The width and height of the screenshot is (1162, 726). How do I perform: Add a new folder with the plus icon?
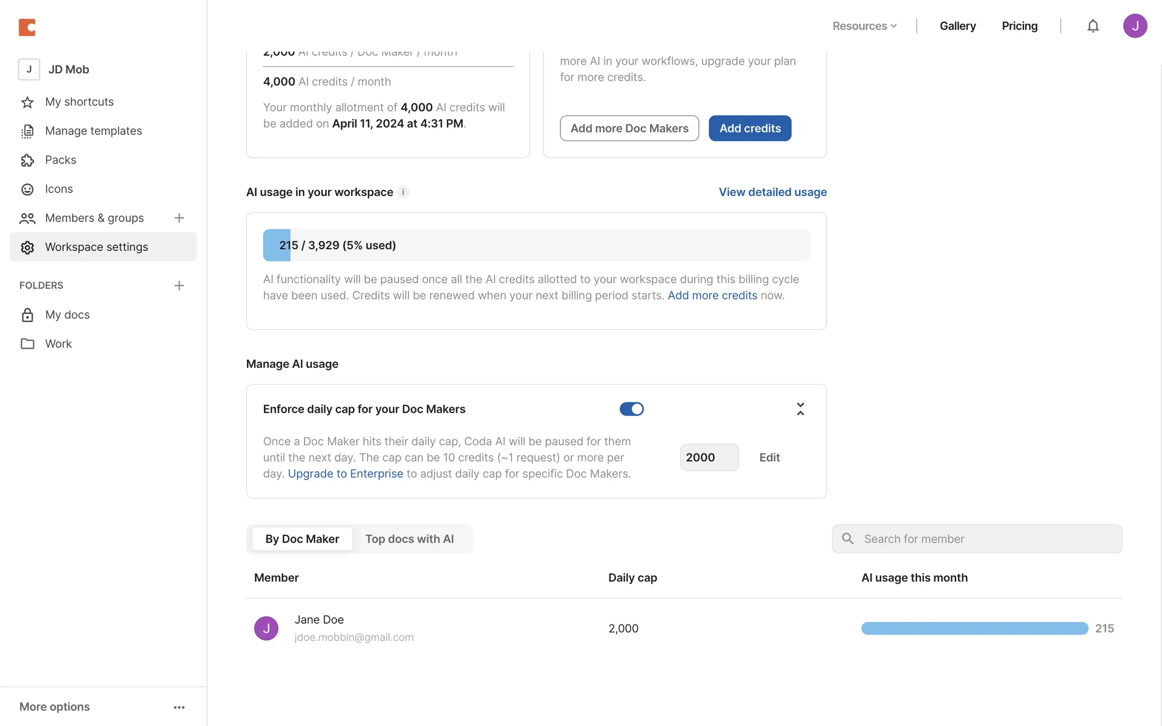(179, 286)
